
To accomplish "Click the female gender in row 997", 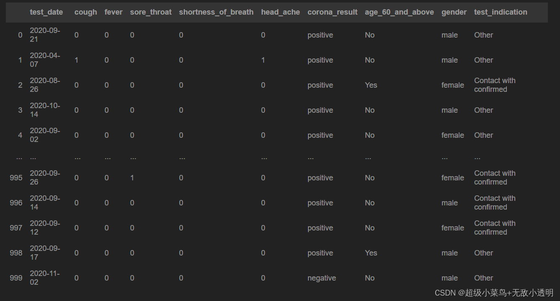I will click(453, 228).
